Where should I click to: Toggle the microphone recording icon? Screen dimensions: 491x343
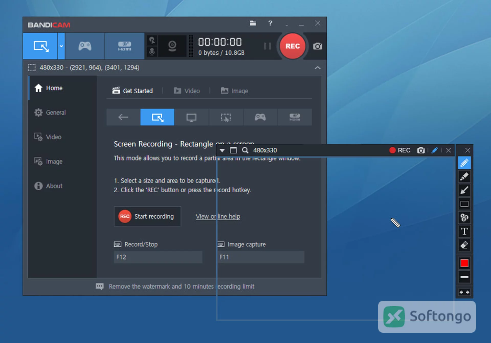point(152,52)
